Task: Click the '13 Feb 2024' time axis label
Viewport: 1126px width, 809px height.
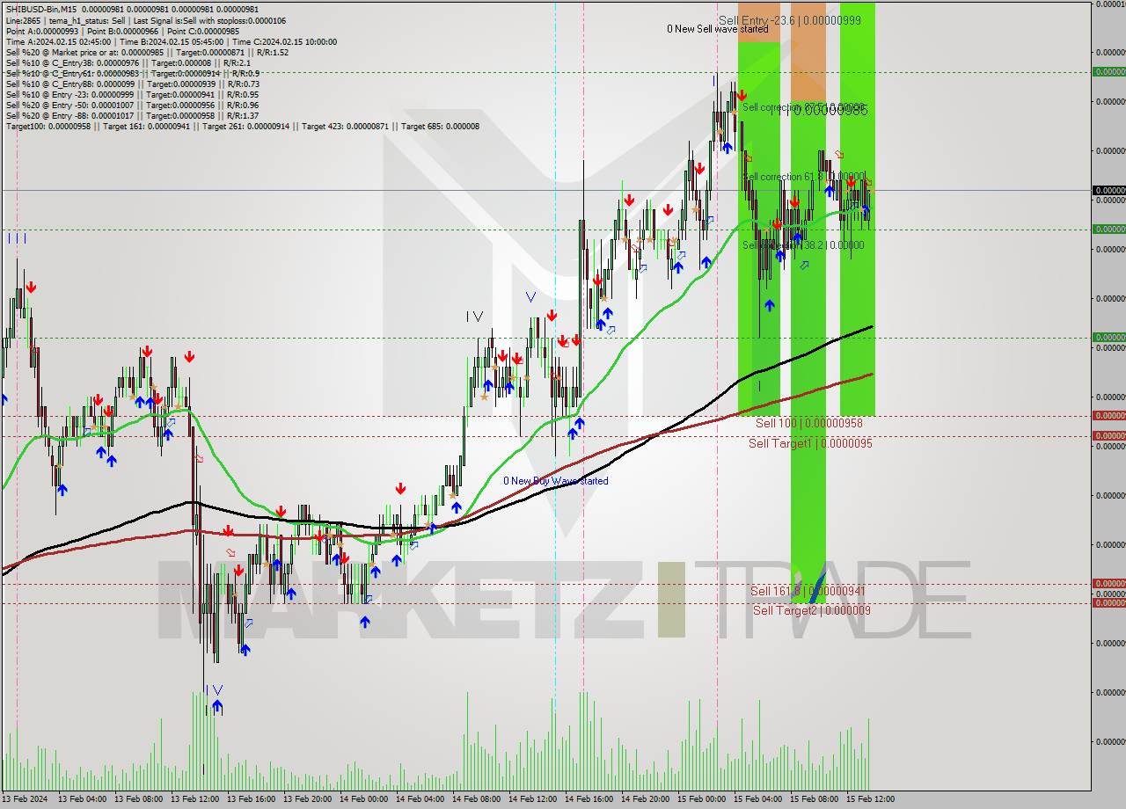Action: click(24, 799)
